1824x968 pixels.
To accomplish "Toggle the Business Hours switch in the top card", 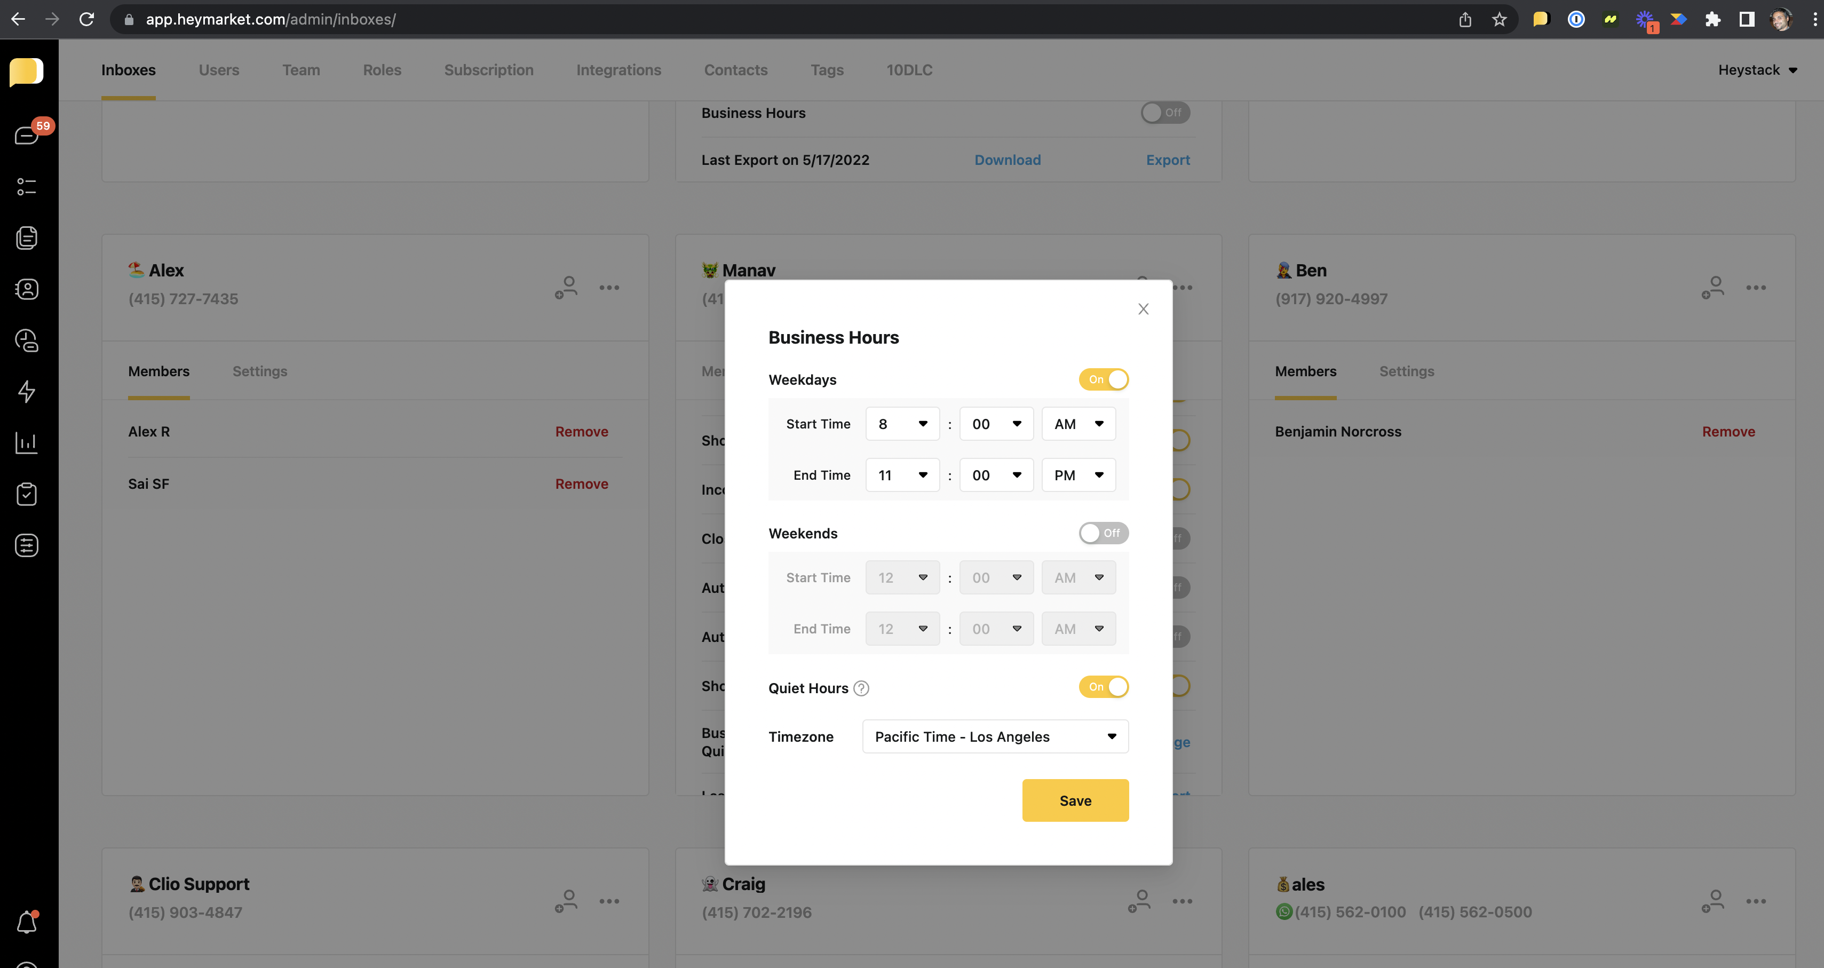I will pyautogui.click(x=1165, y=113).
